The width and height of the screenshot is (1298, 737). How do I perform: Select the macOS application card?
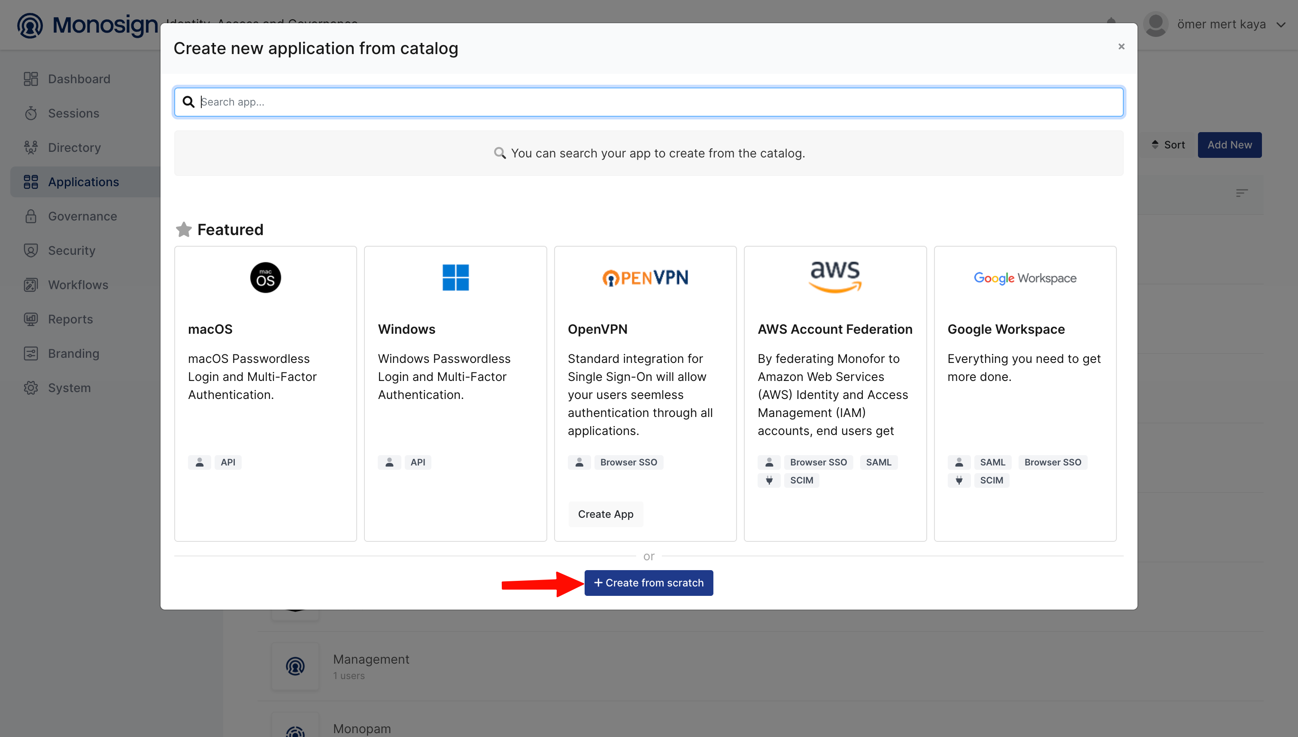(x=265, y=394)
